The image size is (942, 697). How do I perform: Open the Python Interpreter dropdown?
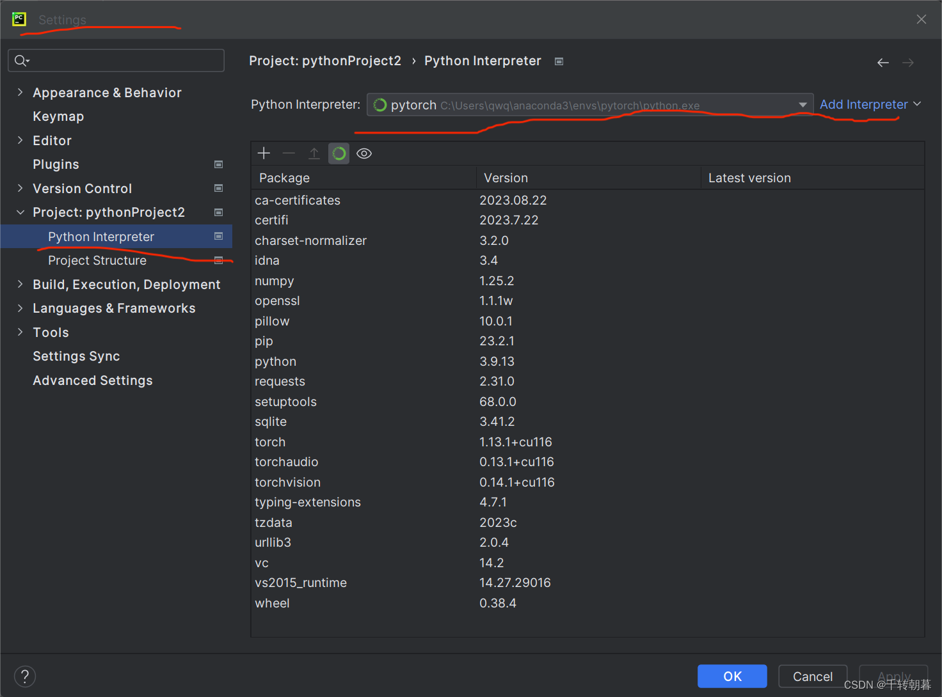coord(589,105)
